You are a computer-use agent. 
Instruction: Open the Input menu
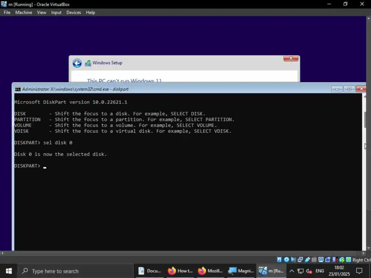tap(56, 13)
